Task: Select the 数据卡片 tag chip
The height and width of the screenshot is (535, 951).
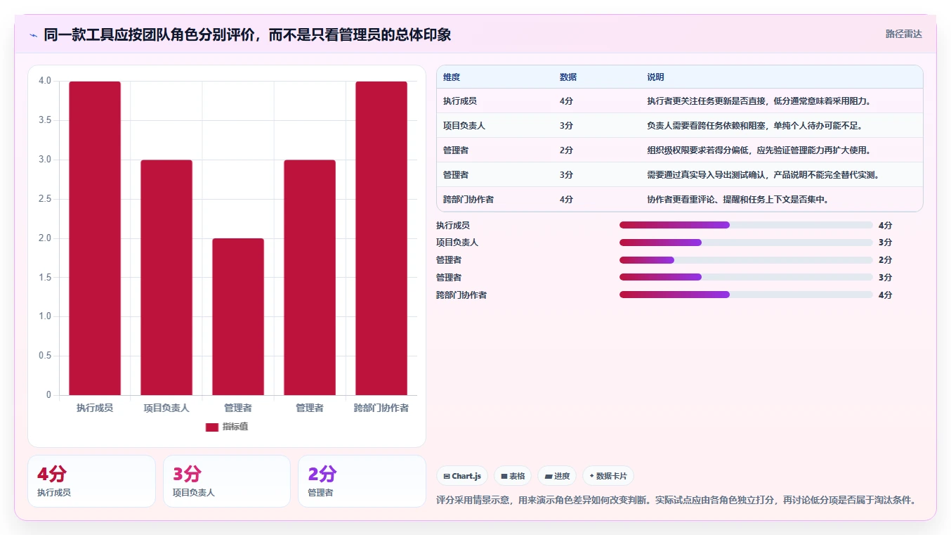Action: (x=608, y=476)
